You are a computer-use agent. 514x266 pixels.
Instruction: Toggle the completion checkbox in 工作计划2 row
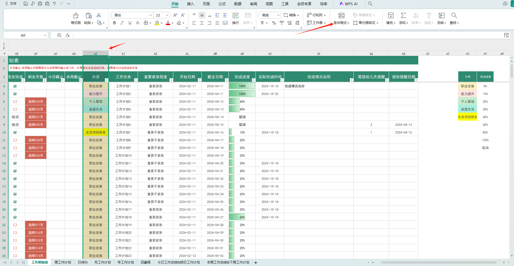(15, 94)
